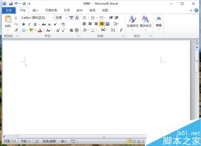Sort text with A-Z icon
This screenshot has height=146, width=201.
coord(113,30)
